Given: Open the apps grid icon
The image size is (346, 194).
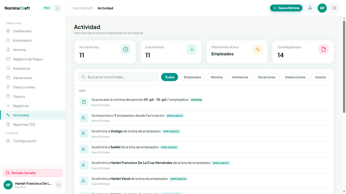Looking at the screenshot, I should (x=334, y=8).
